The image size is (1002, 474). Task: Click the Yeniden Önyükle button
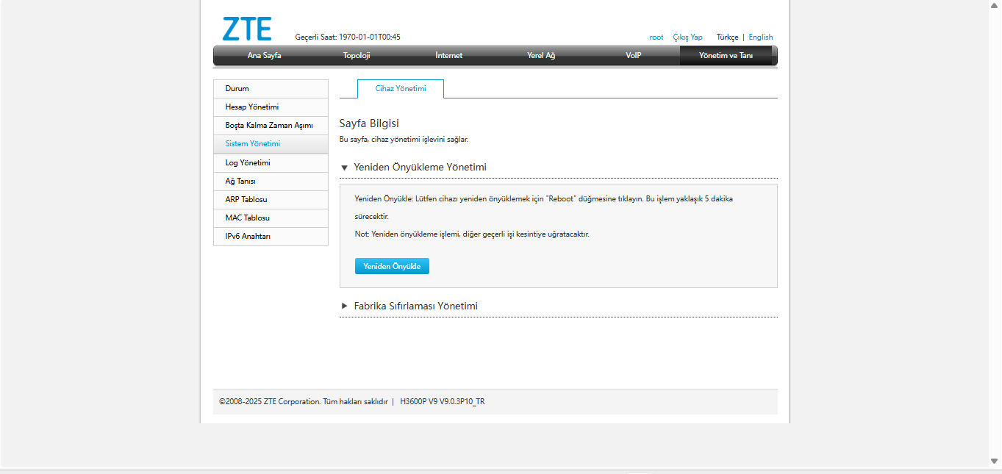(392, 266)
